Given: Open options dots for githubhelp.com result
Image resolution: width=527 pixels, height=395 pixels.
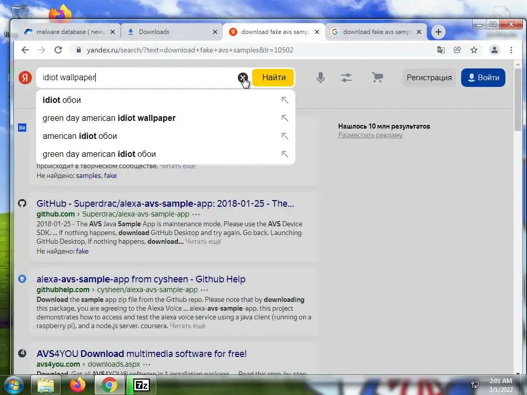Looking at the screenshot, I should point(204,290).
